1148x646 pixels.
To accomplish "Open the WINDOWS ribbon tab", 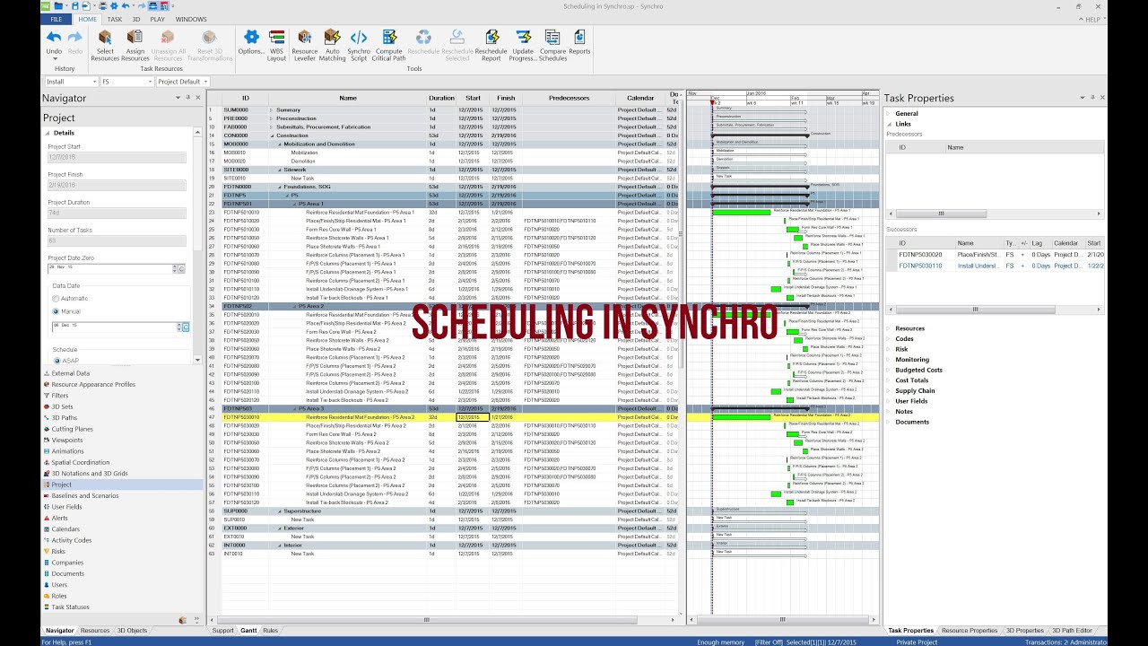I will click(190, 19).
